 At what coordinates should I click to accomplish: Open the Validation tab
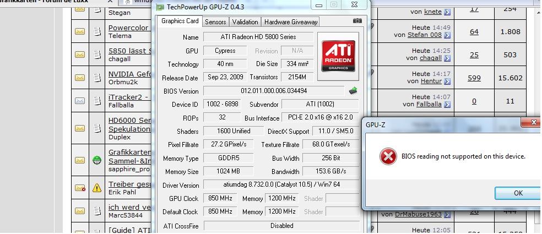pyautogui.click(x=245, y=22)
